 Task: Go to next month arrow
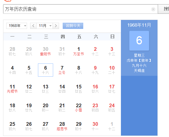coord(56,26)
